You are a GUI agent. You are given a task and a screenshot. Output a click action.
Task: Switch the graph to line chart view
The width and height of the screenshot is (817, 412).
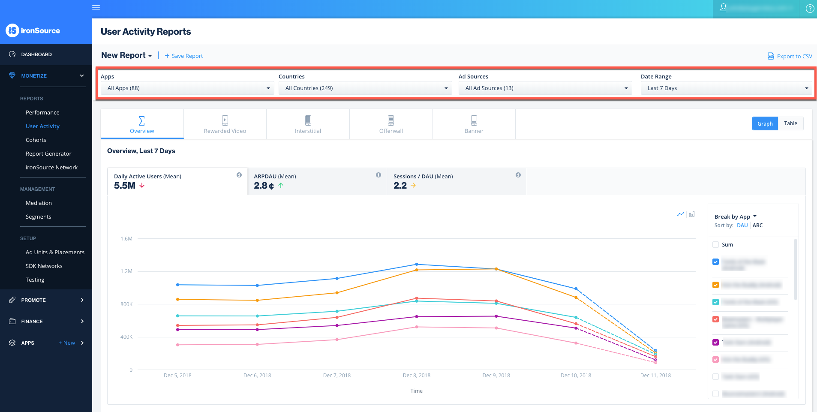(681, 214)
